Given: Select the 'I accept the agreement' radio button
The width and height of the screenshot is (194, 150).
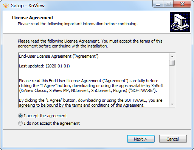Looking at the screenshot, I should [x=20, y=116].
